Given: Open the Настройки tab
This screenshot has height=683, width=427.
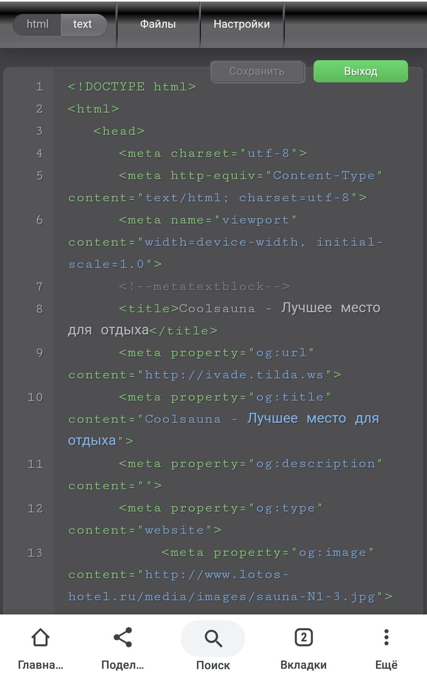Looking at the screenshot, I should pos(242,25).
